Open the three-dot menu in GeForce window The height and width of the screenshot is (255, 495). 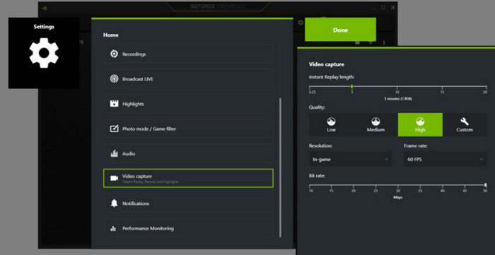(384, 42)
